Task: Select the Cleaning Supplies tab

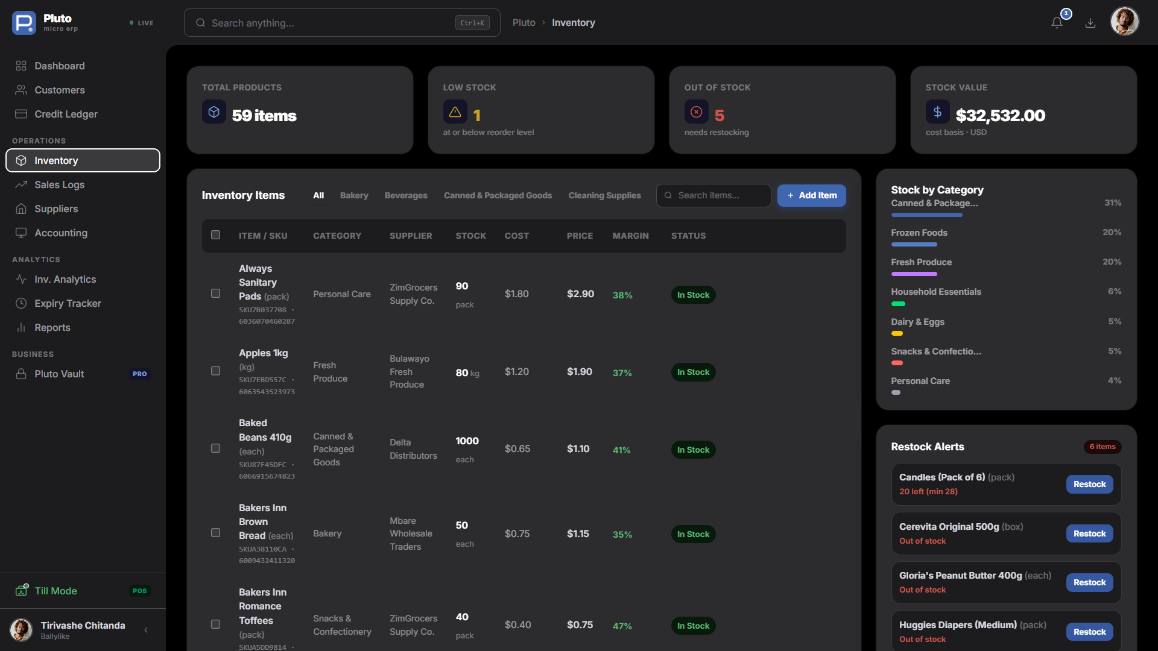Action: (x=604, y=195)
